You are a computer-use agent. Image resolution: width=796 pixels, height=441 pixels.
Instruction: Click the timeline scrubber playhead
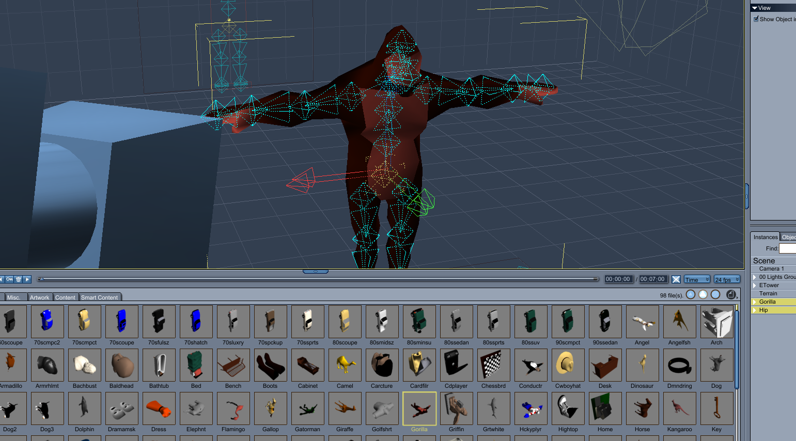41,279
